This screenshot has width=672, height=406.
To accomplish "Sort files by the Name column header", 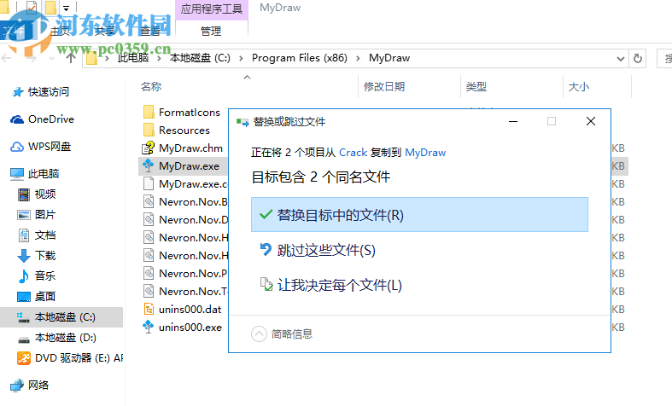I will (151, 87).
